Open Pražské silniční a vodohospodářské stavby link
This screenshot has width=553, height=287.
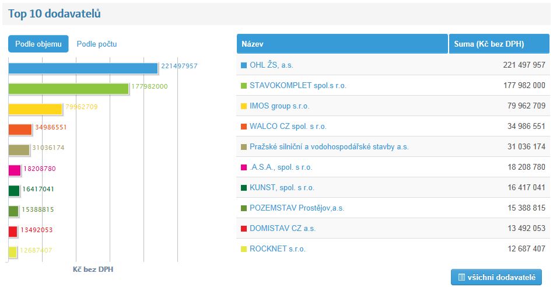[329, 147]
